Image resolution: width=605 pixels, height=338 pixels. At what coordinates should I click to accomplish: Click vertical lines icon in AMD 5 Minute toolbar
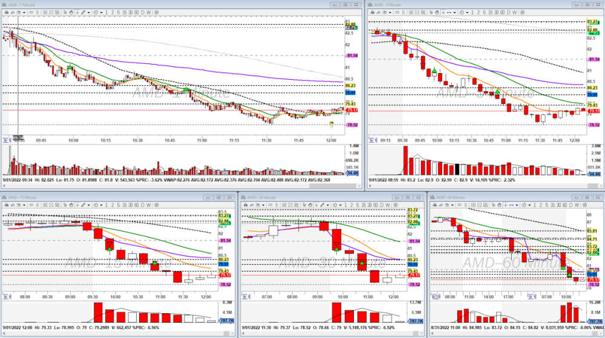point(404,12)
